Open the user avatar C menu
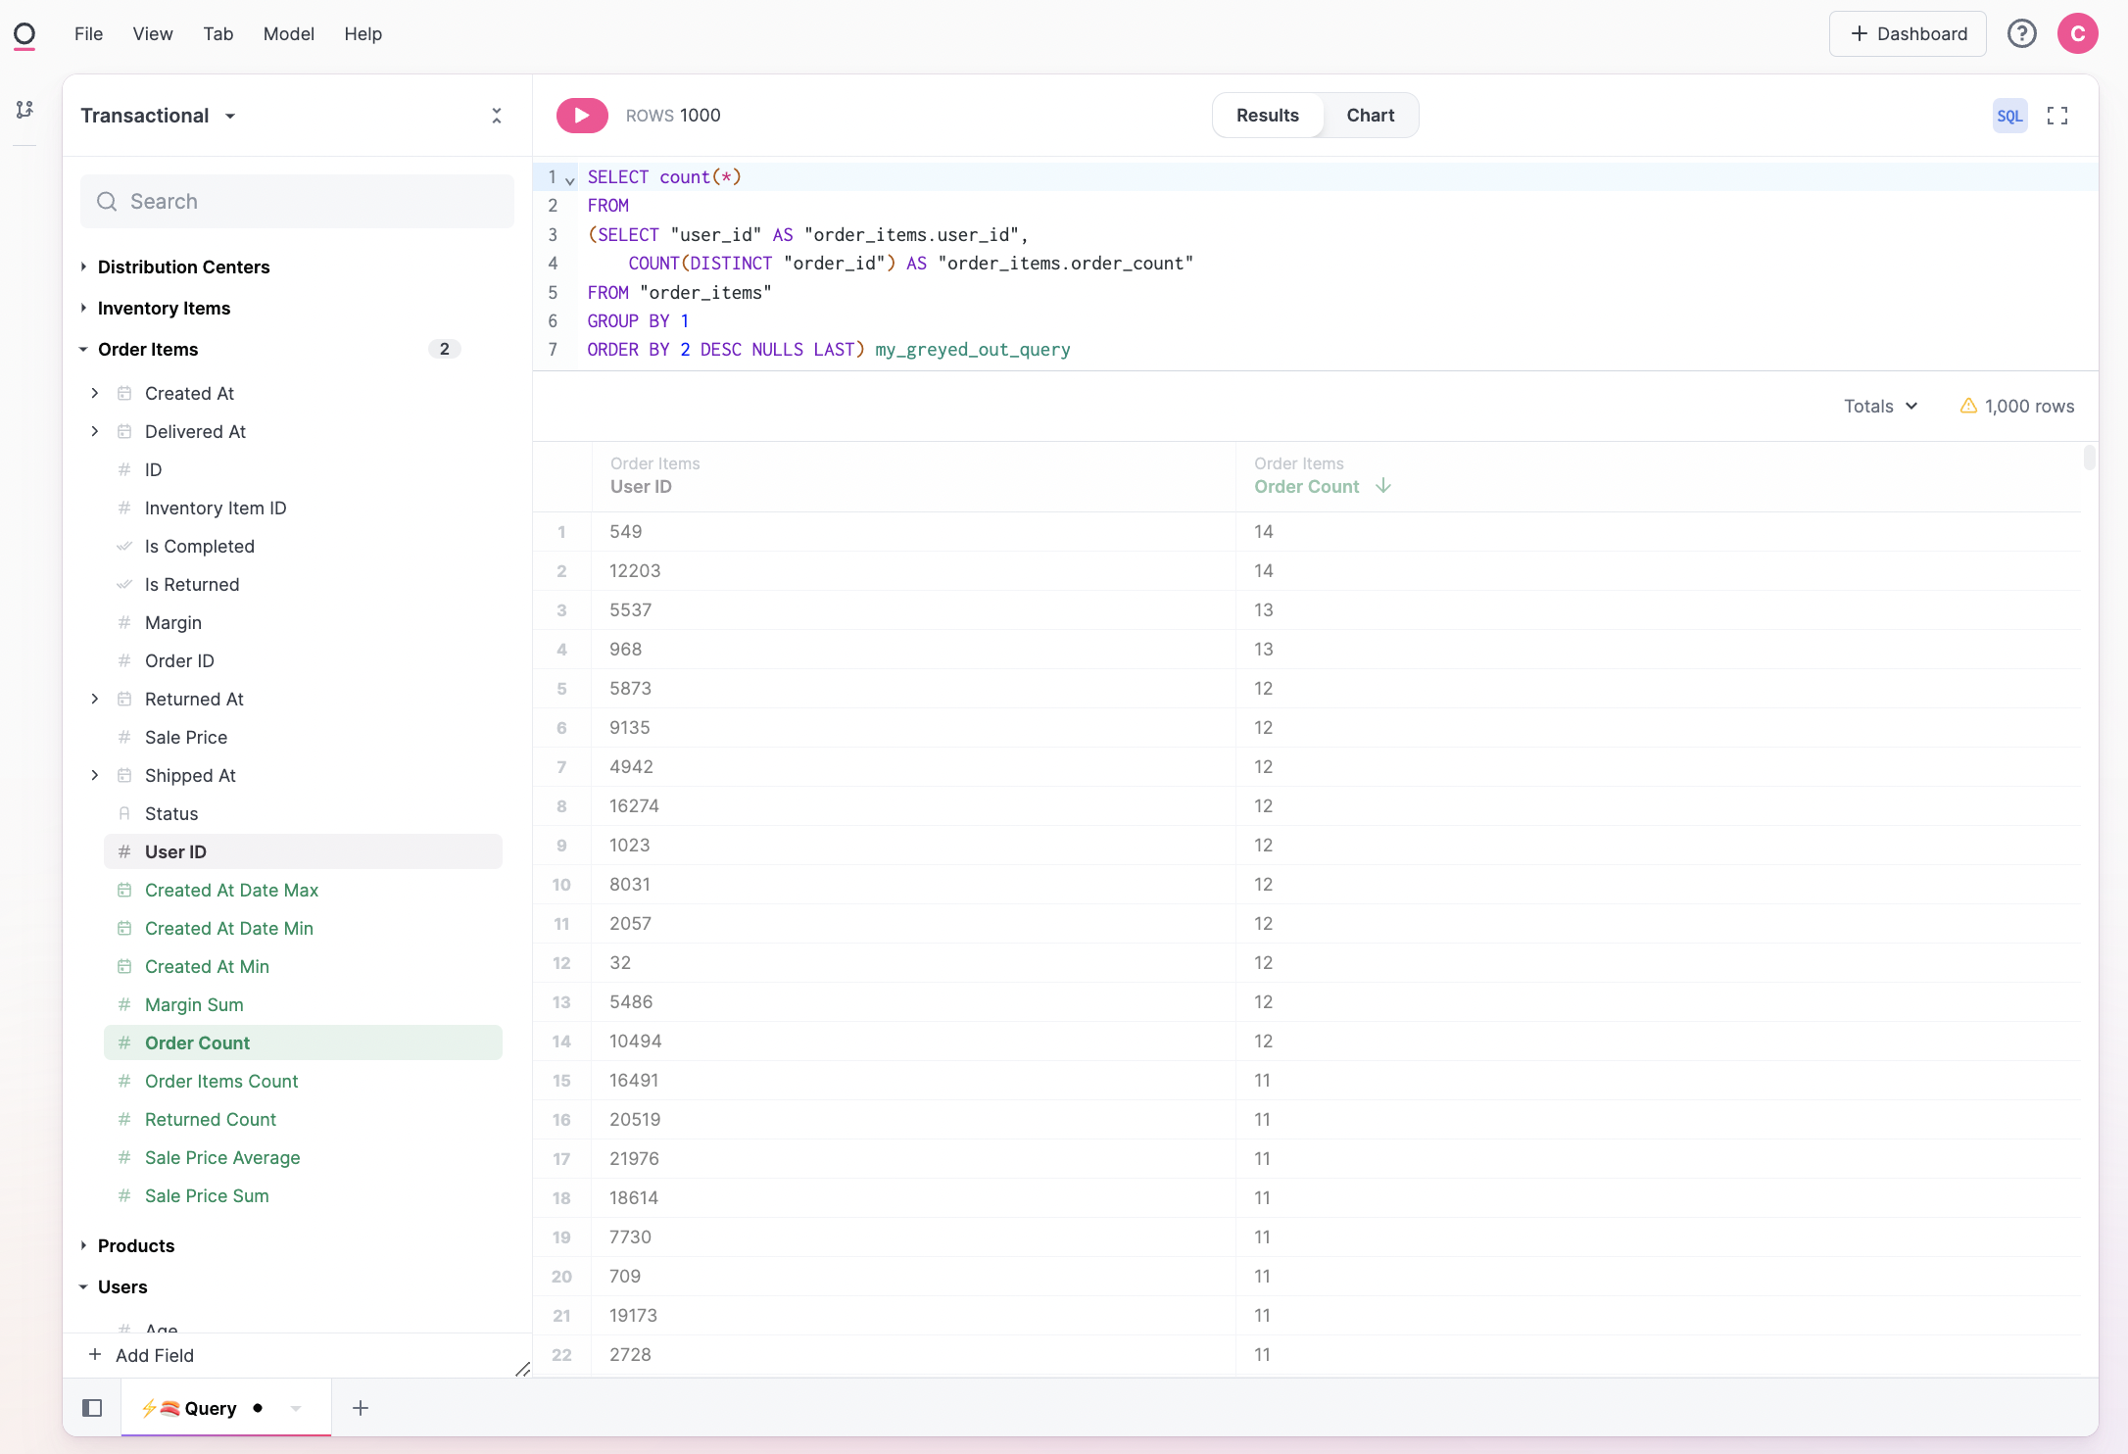The height and width of the screenshot is (1454, 2128). point(2077,34)
